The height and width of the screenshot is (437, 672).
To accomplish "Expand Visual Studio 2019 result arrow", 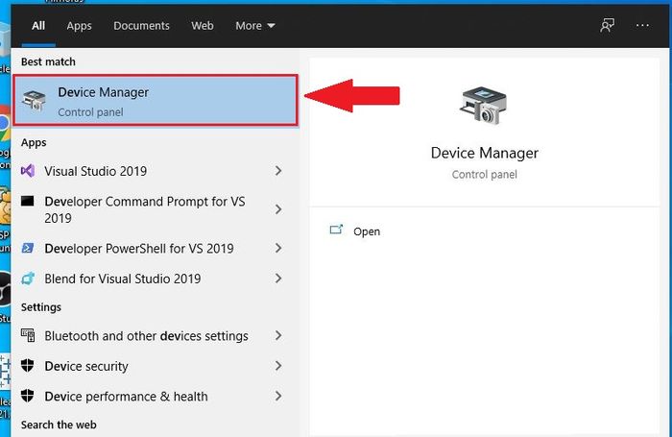I will (x=278, y=171).
